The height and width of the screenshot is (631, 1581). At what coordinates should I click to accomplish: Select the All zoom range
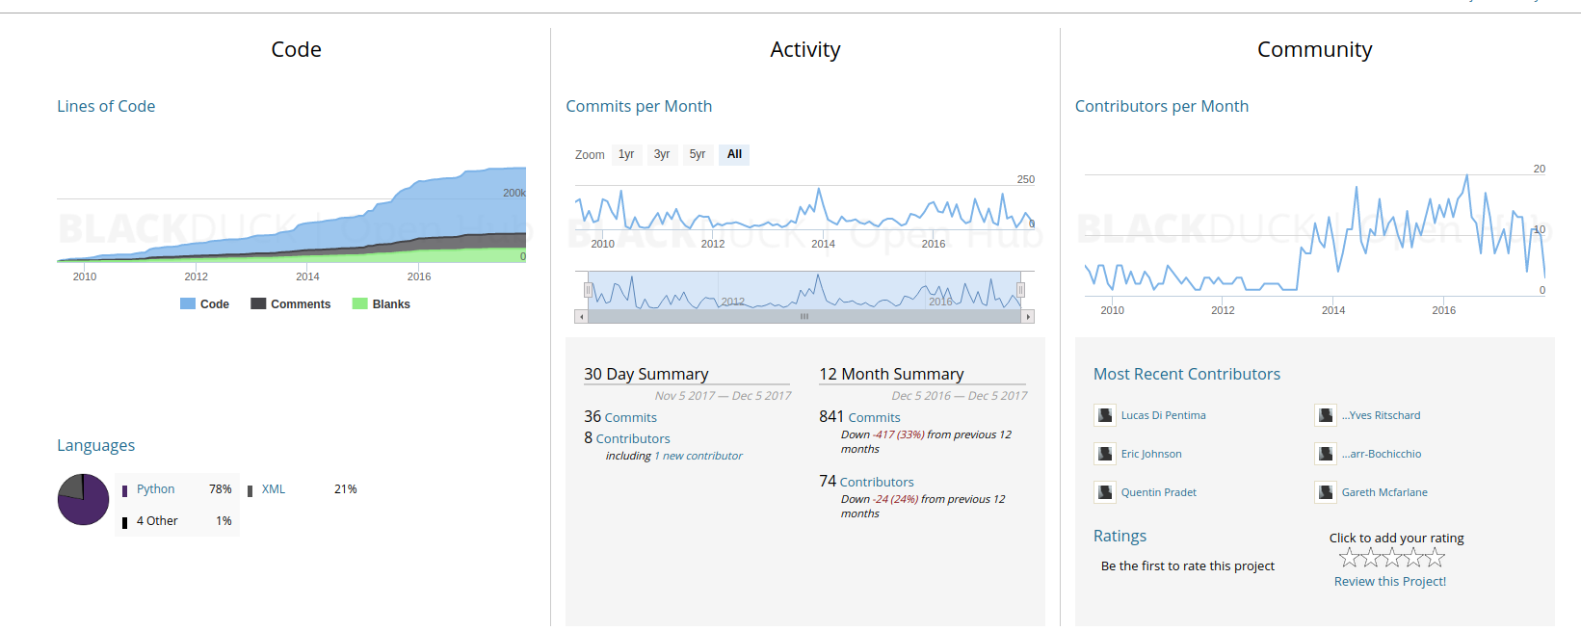(x=734, y=154)
